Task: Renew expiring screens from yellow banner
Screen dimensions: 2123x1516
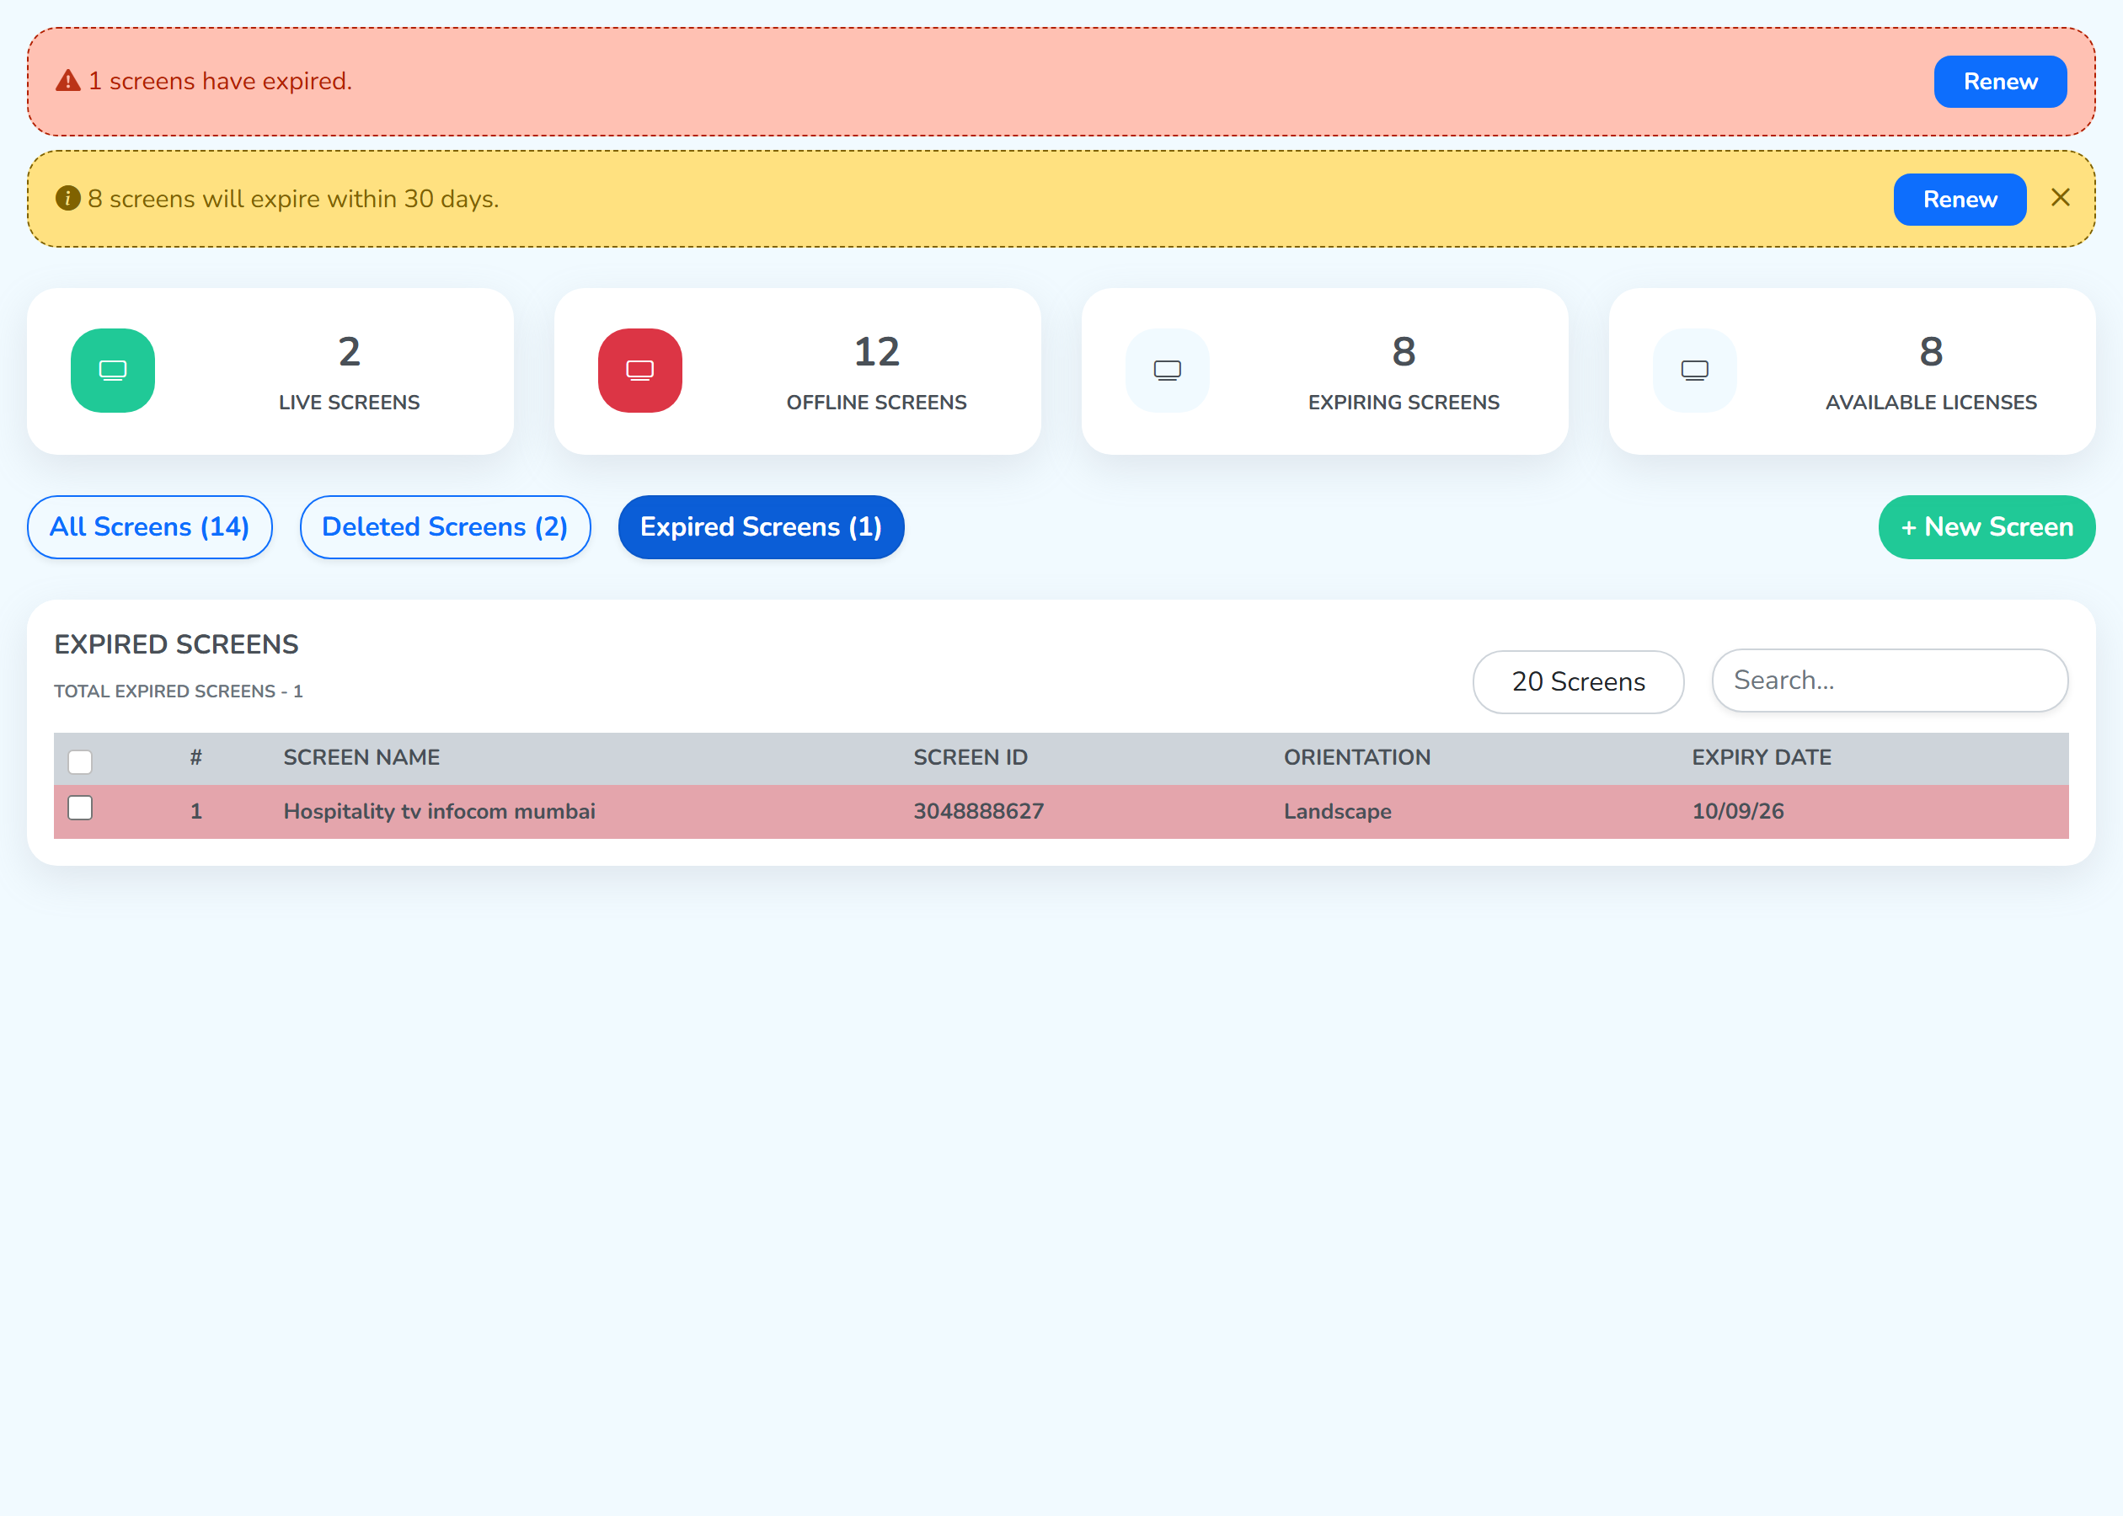Action: (x=1960, y=200)
